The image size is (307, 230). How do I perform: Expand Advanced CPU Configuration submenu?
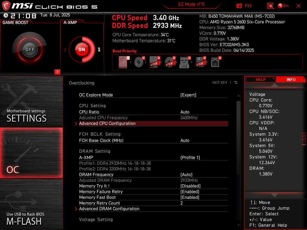point(153,123)
